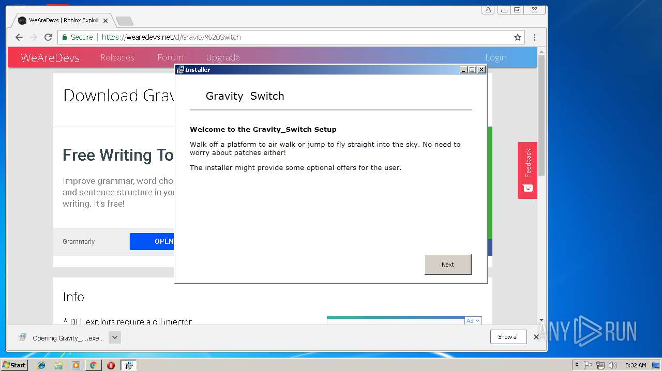Open the WeAreDevs home logo link
Viewport: 662px width, 372px height.
click(x=50, y=58)
